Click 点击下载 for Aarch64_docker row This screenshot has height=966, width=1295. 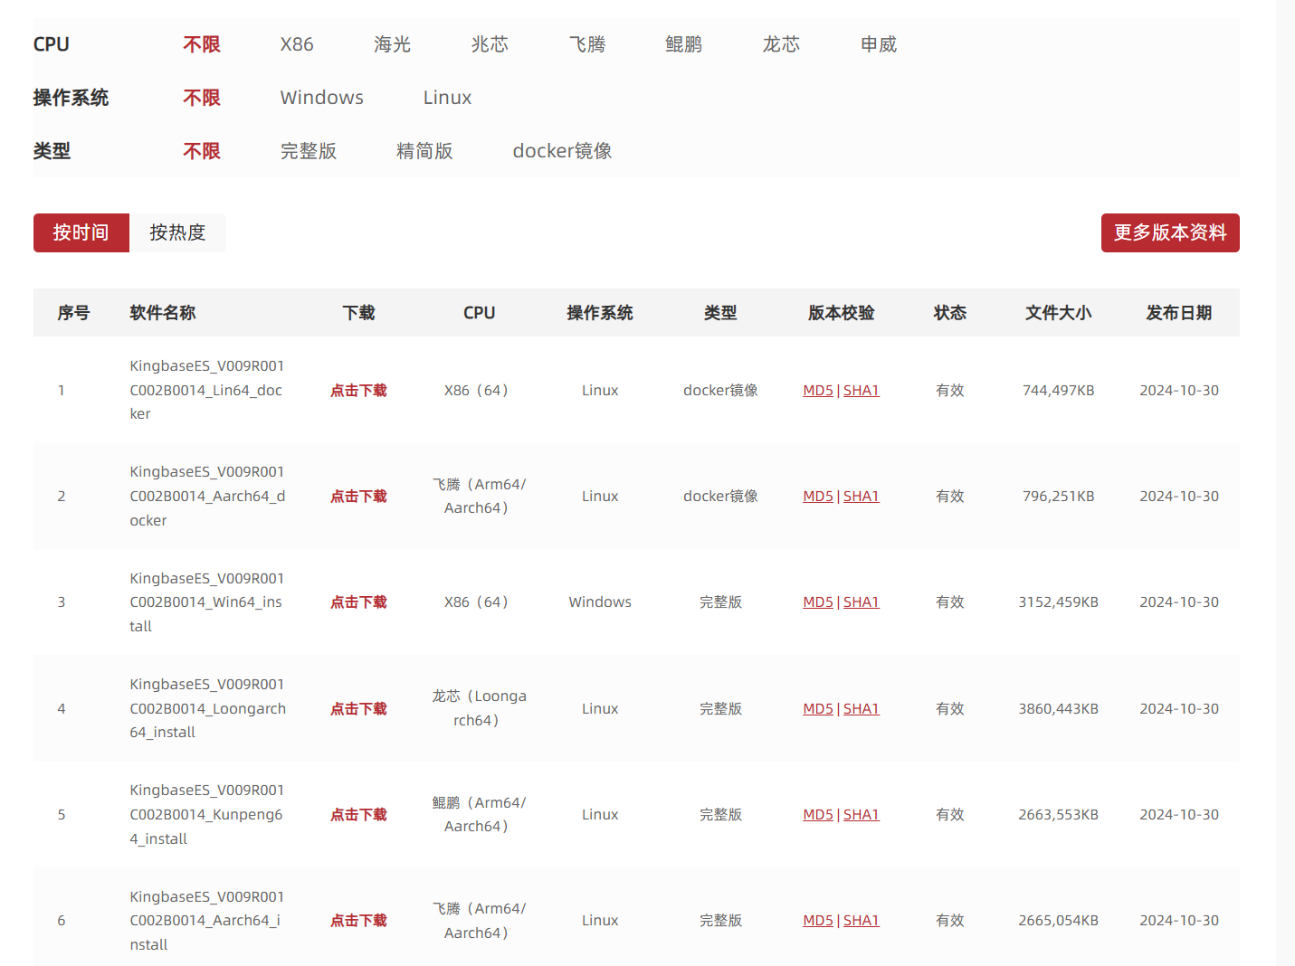point(358,497)
